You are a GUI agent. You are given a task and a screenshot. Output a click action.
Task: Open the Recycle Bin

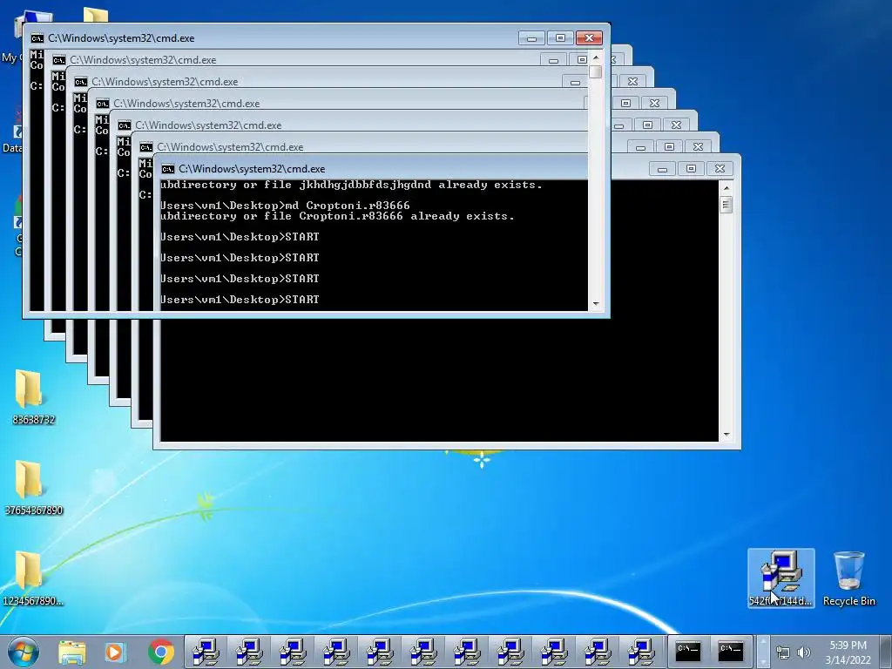pyautogui.click(x=848, y=578)
